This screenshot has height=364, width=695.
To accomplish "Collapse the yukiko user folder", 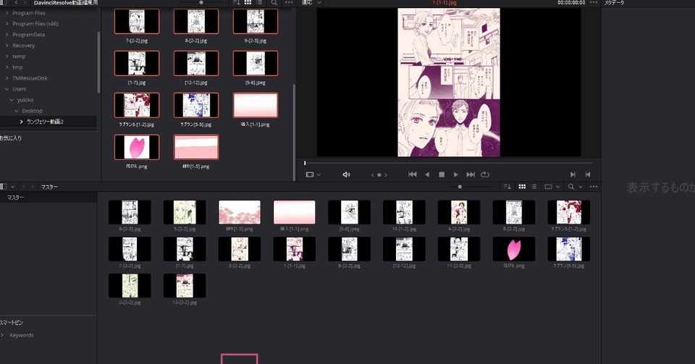I will click(12, 100).
